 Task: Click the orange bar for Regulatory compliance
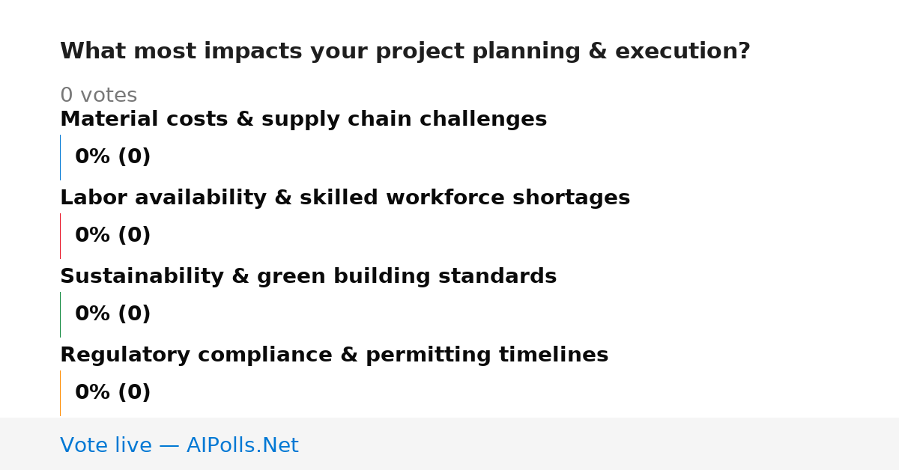(x=60, y=393)
